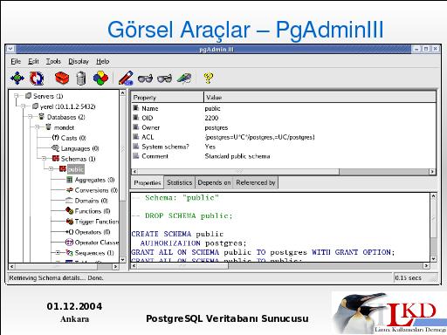Click the maintenance toolbar icon
Screen dimensions: 447x335
tap(184, 79)
